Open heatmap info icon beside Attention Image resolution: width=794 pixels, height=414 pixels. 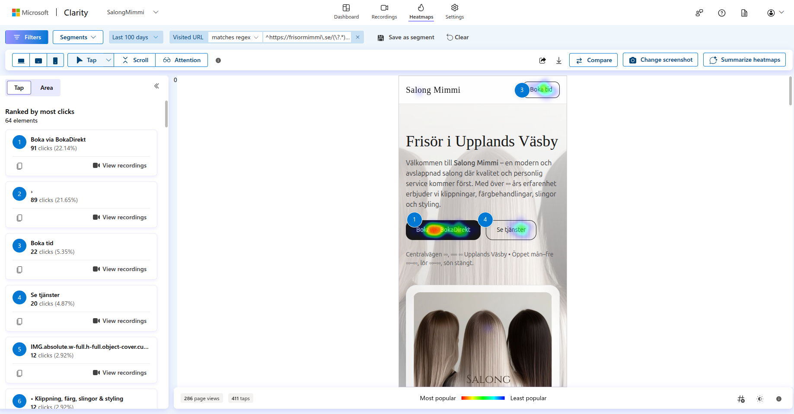218,60
